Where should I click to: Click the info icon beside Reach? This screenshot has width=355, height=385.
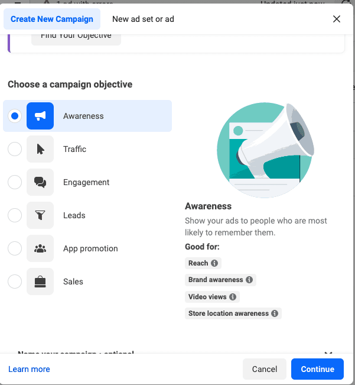coord(214,263)
